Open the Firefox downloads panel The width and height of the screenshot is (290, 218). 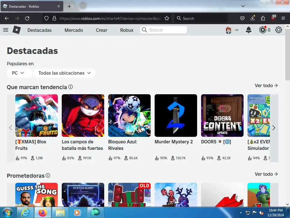[253, 18]
